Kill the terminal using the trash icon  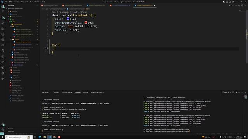(x=236, y=92)
